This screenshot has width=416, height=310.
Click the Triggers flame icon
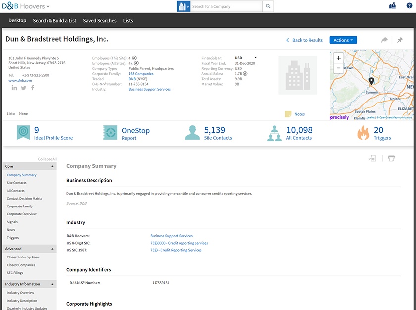coord(363,132)
